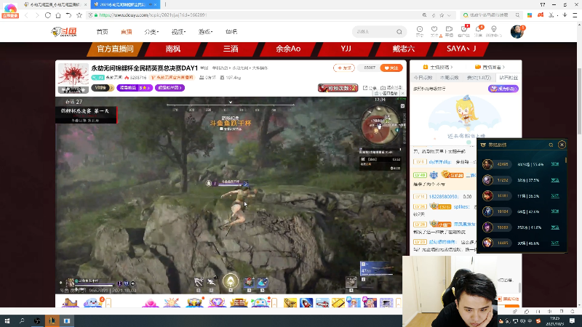
Task: Click the Douyu search magnifier icon
Action: (x=399, y=32)
